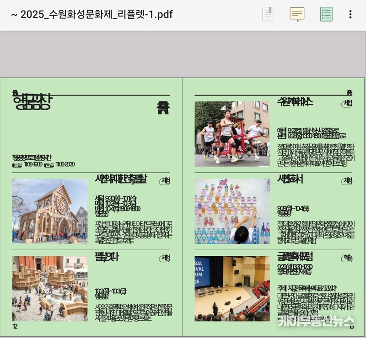Select the description paragraph under the cathedral section dates

coord(134,232)
